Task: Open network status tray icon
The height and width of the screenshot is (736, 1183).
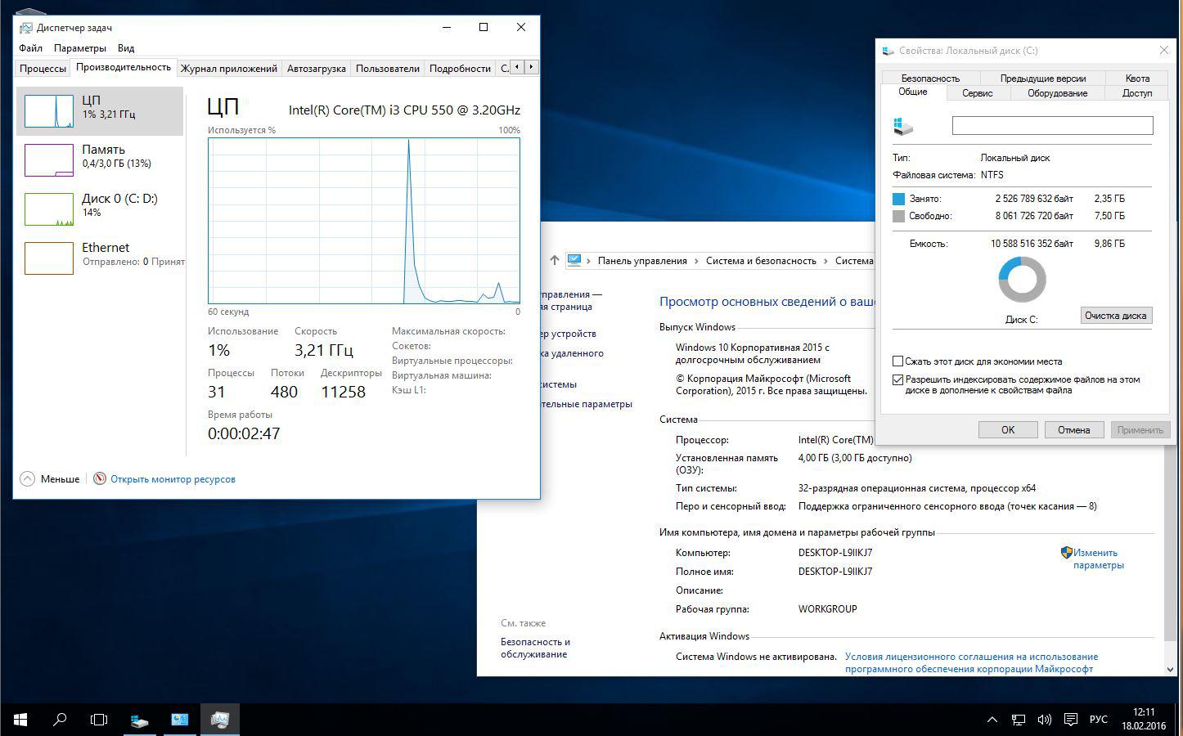Action: 1019,720
